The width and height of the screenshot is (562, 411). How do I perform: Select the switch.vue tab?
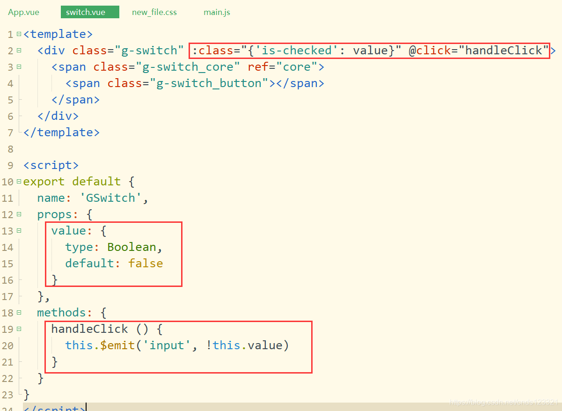(x=90, y=12)
